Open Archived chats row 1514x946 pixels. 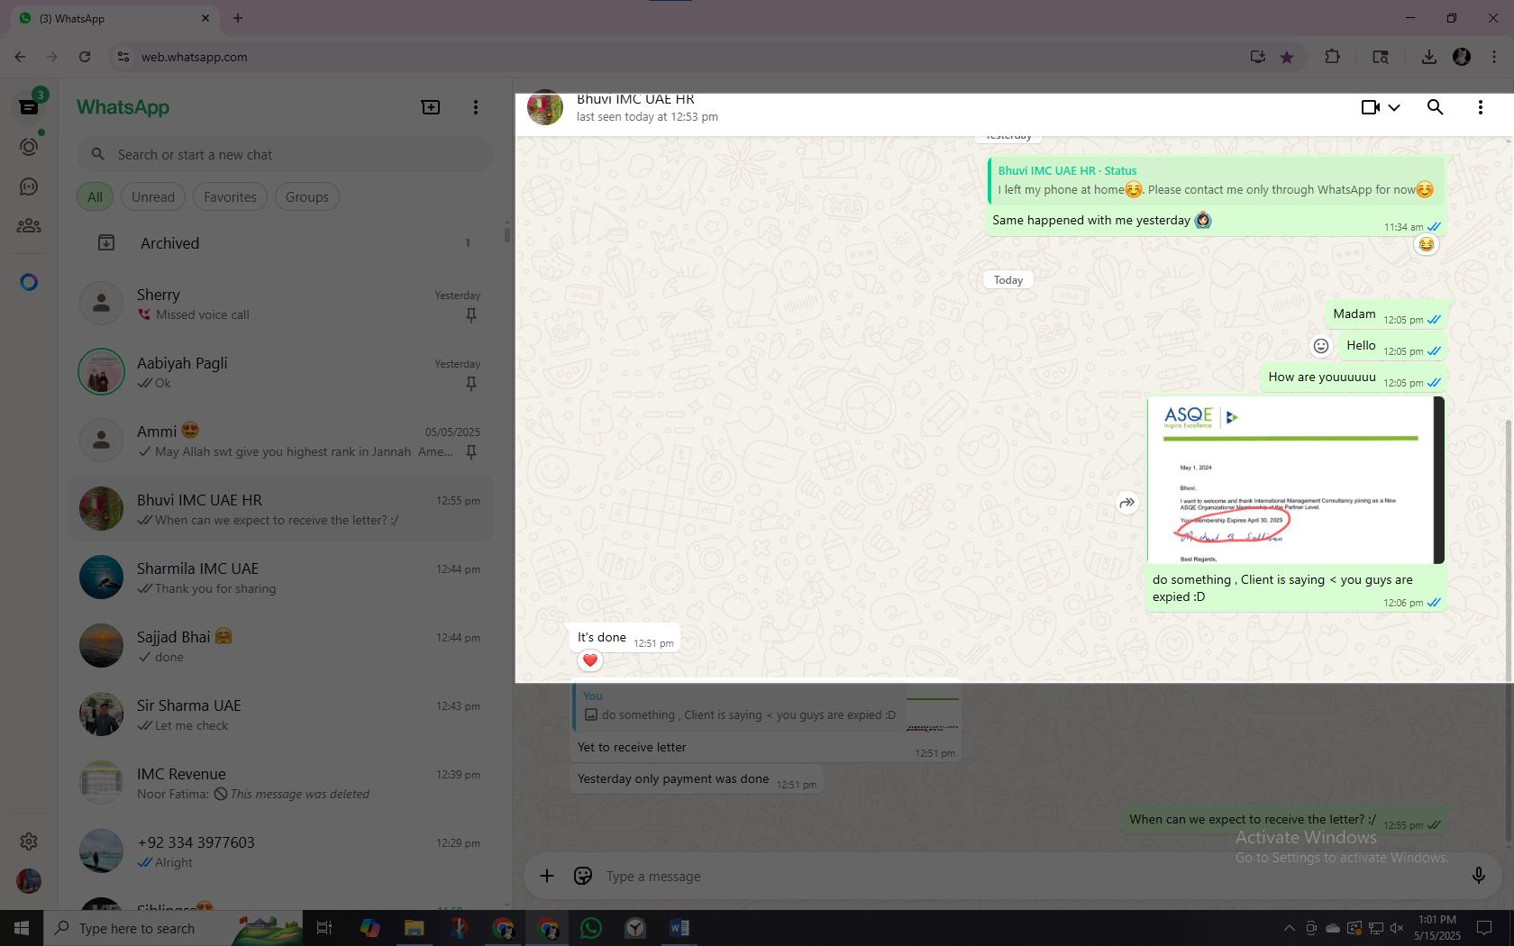click(281, 242)
